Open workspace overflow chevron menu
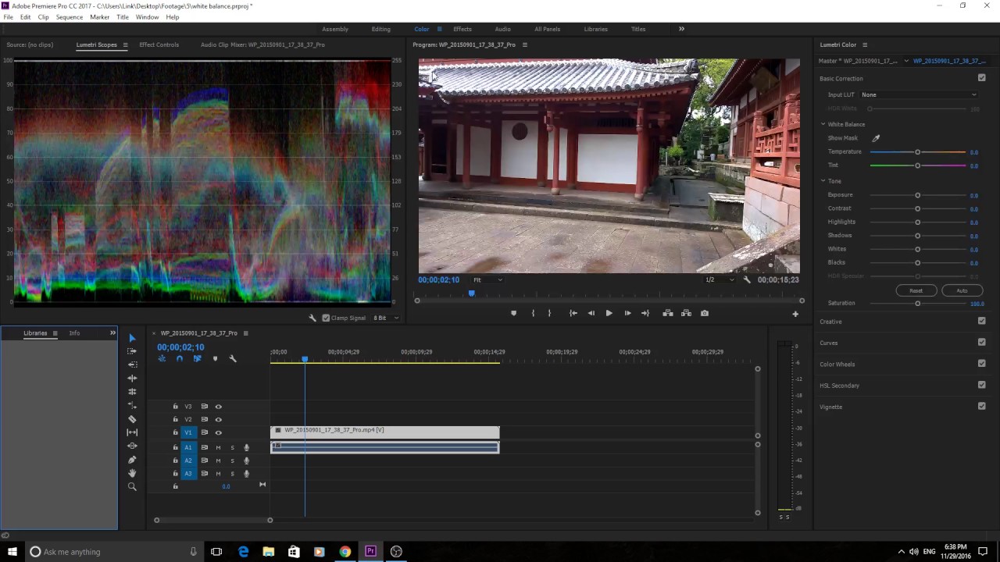The image size is (1000, 562). [x=681, y=29]
